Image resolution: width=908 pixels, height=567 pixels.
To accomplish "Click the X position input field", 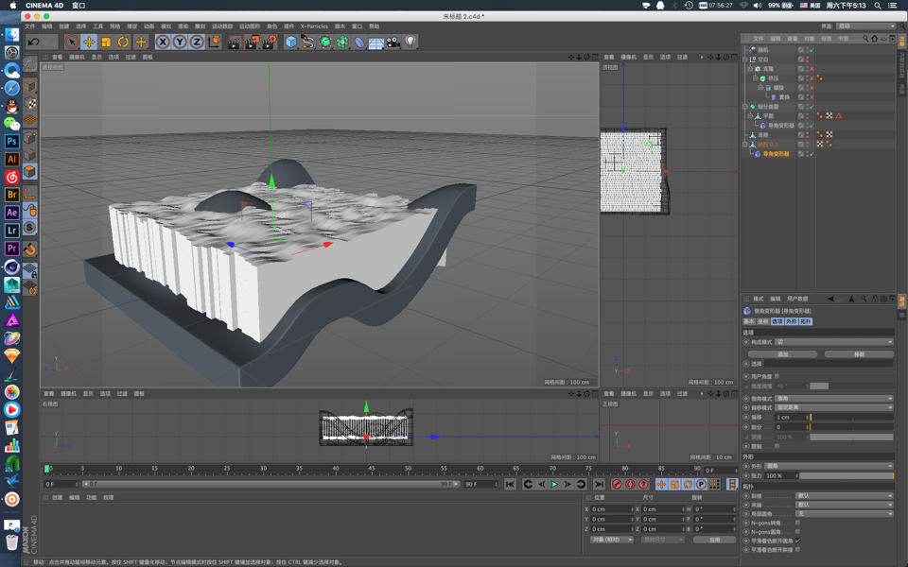I will 612,509.
